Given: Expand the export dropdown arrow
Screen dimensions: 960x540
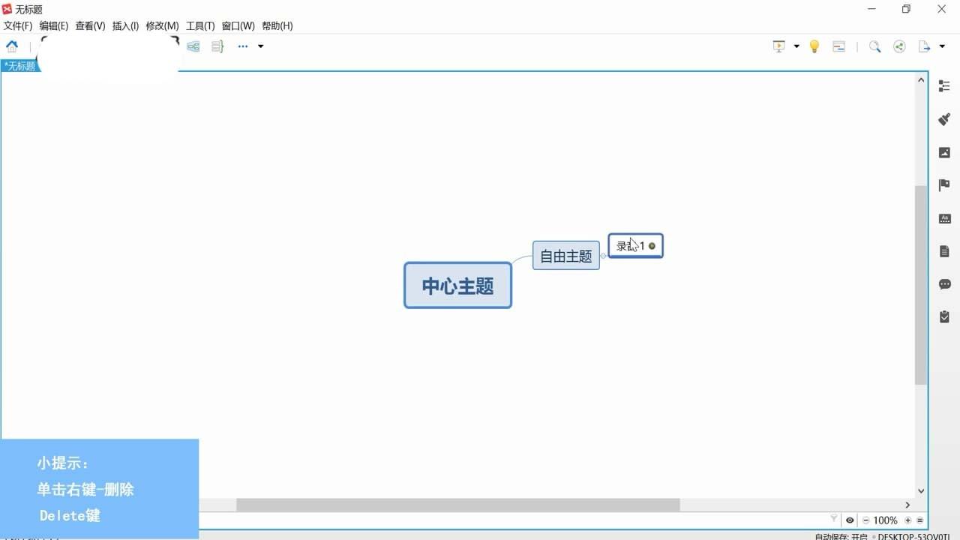Looking at the screenshot, I should click(x=940, y=46).
